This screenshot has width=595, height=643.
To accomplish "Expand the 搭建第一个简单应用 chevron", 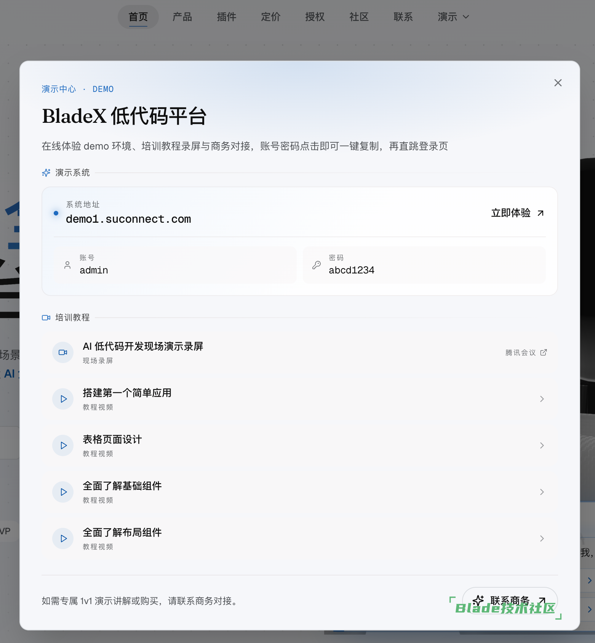I will point(542,399).
